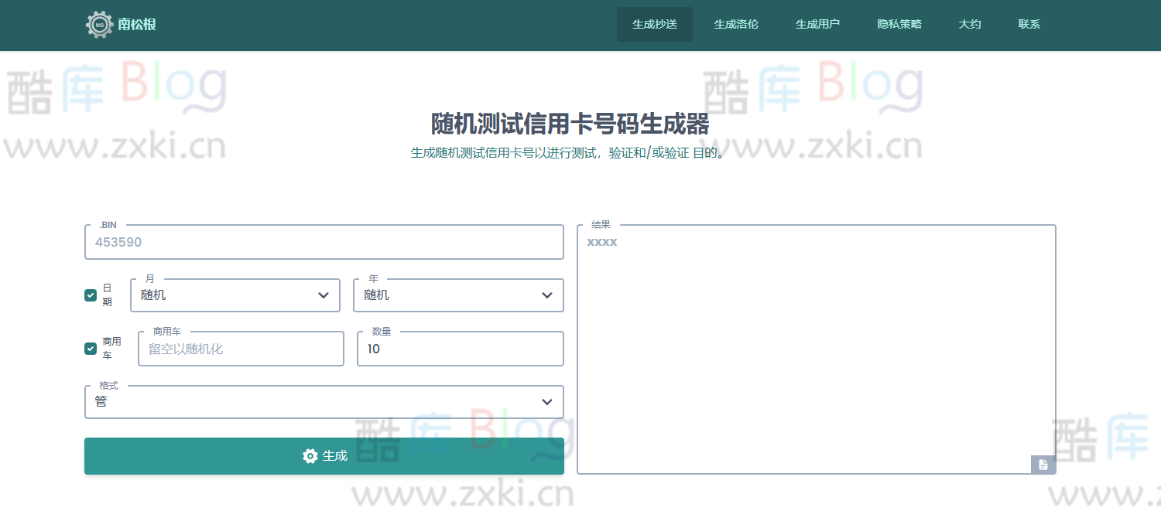Viewport: 1161px width, 511px height.
Task: Open the 隐私策略 page link
Action: tap(899, 24)
